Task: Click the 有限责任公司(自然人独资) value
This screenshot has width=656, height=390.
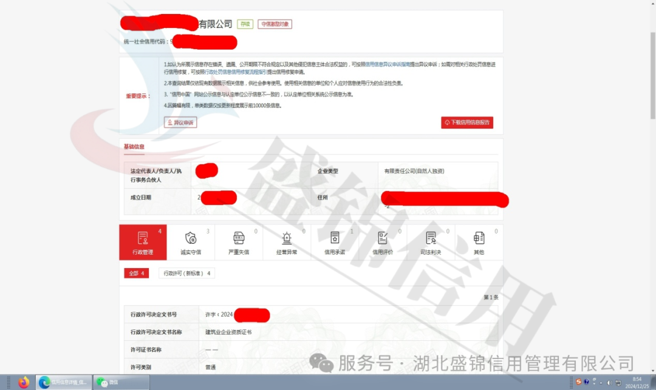Action: coord(414,171)
